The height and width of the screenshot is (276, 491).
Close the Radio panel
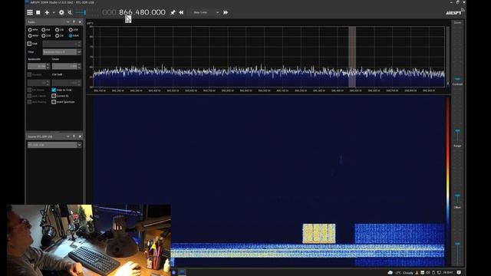tap(80, 22)
